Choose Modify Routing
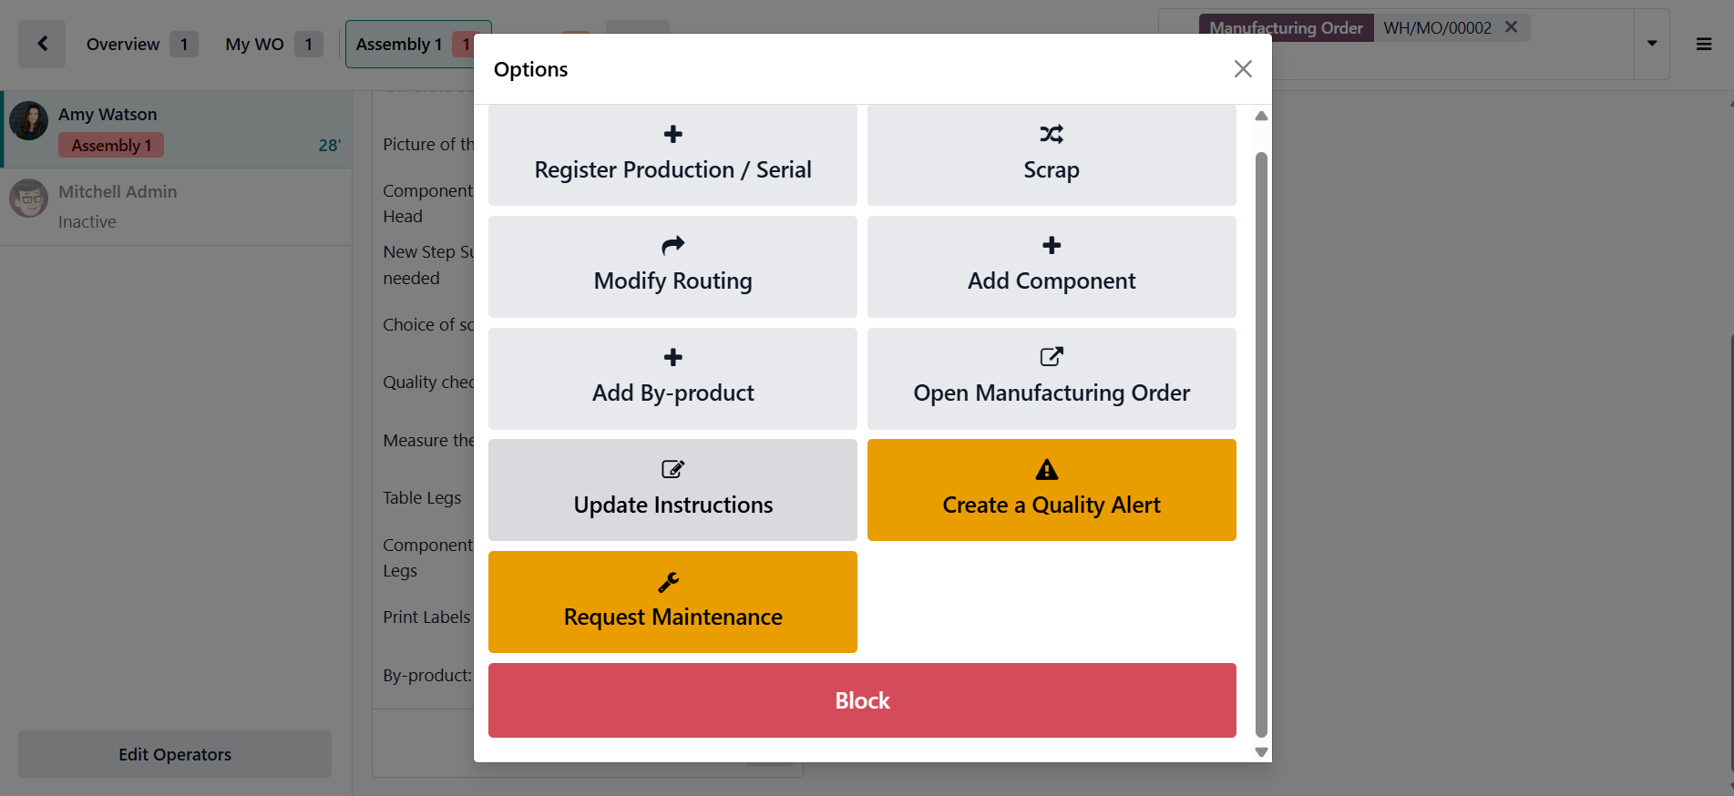The width and height of the screenshot is (1734, 796). [x=672, y=267]
